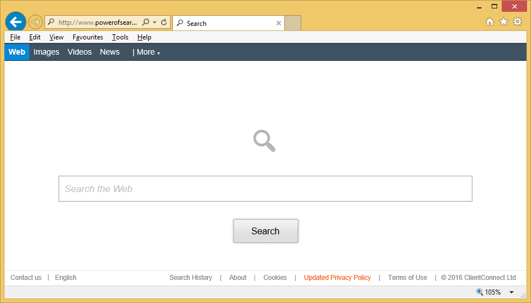Open the Edit menu
This screenshot has width=531, height=303.
coord(34,37)
